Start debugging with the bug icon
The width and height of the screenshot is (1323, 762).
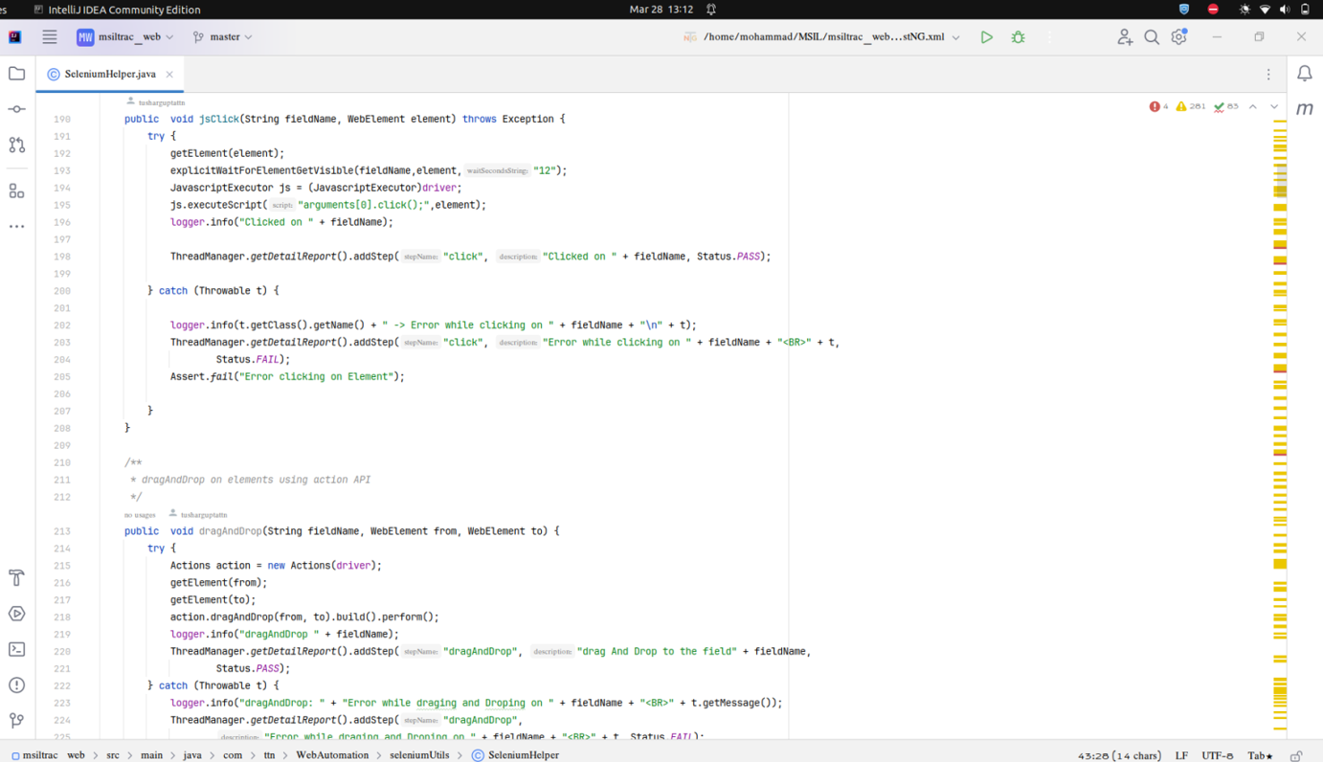1018,36
